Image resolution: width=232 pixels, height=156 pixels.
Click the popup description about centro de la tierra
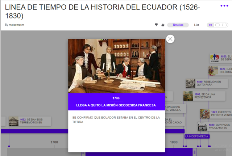(x=116, y=120)
